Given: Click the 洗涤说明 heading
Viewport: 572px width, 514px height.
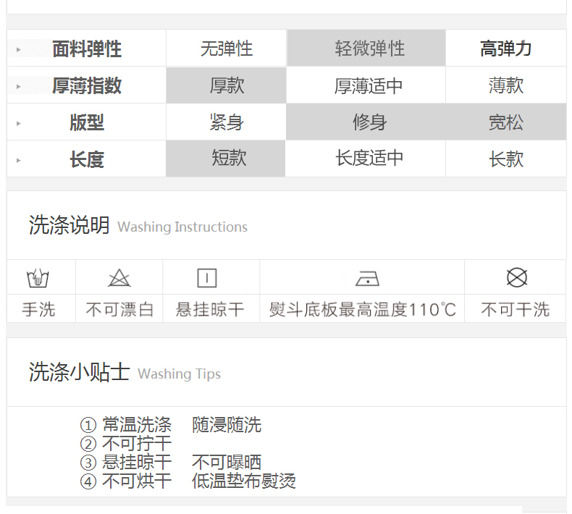Looking at the screenshot, I should 70,224.
